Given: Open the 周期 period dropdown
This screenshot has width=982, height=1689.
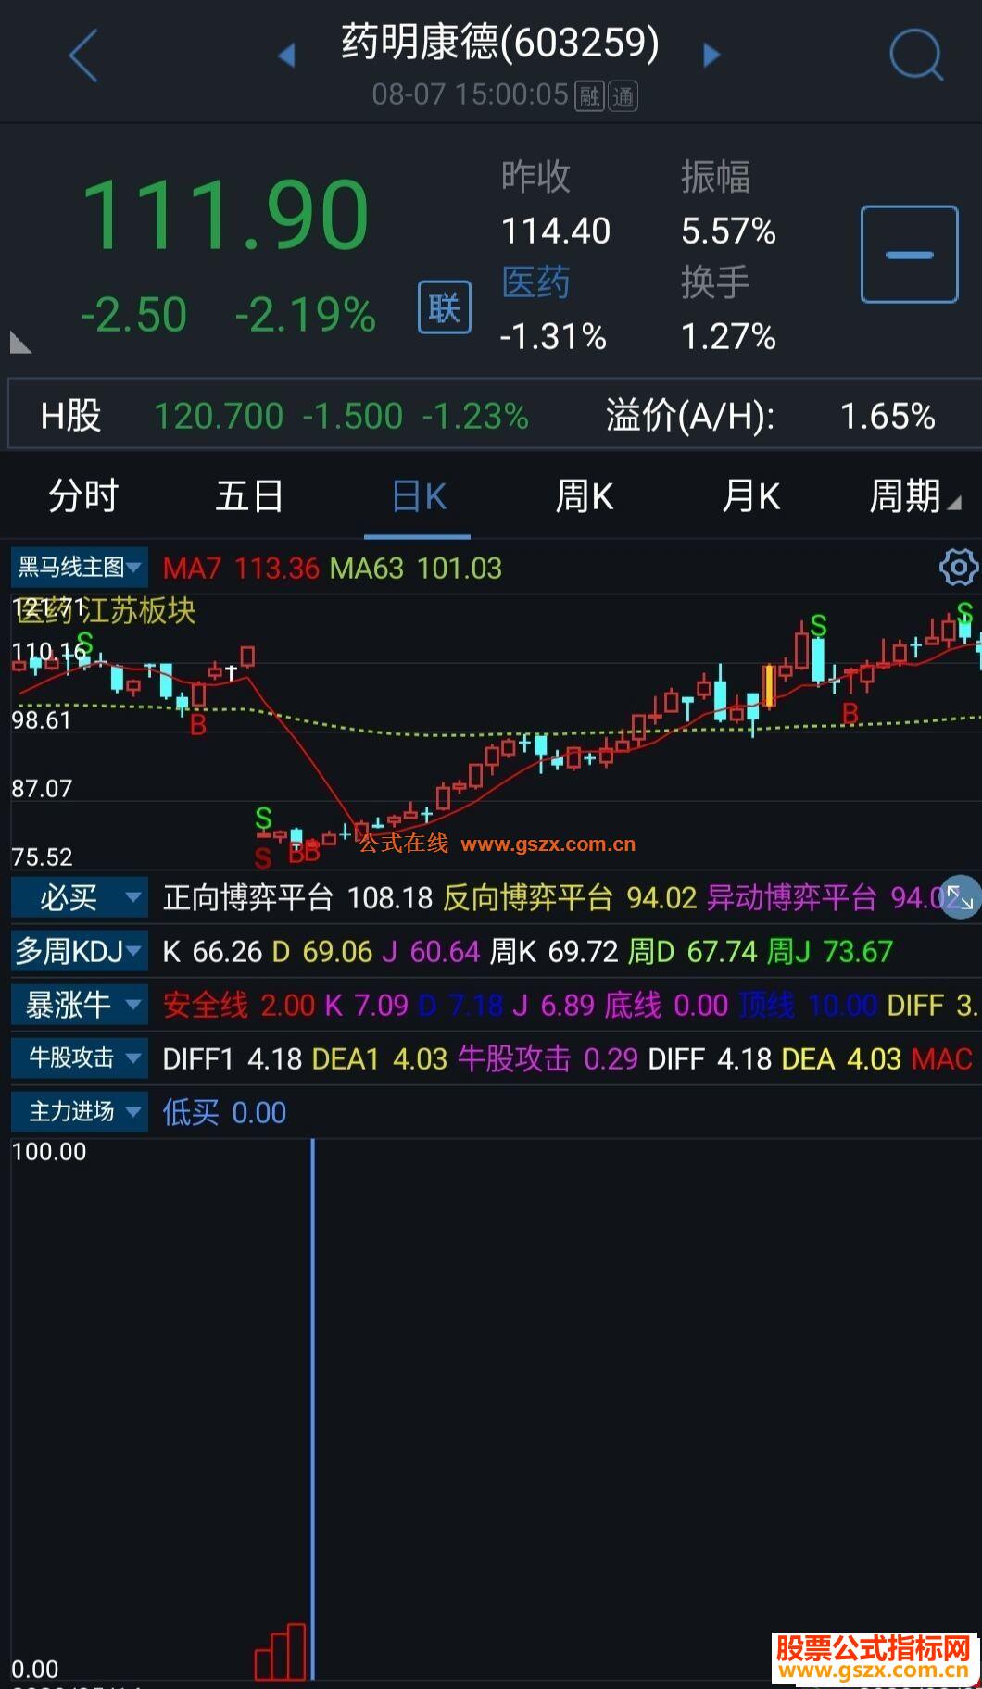Looking at the screenshot, I should (x=914, y=496).
